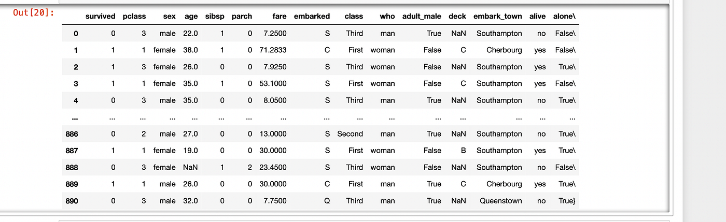Image resolution: width=726 pixels, height=222 pixels.
Task: Click the "deck" column header
Action: pyautogui.click(x=457, y=16)
